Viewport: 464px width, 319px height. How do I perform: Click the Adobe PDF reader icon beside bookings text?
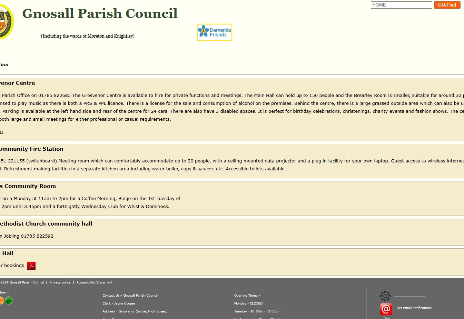[x=31, y=266]
